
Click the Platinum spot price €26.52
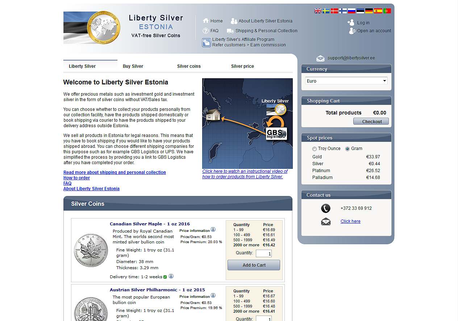pyautogui.click(x=373, y=171)
